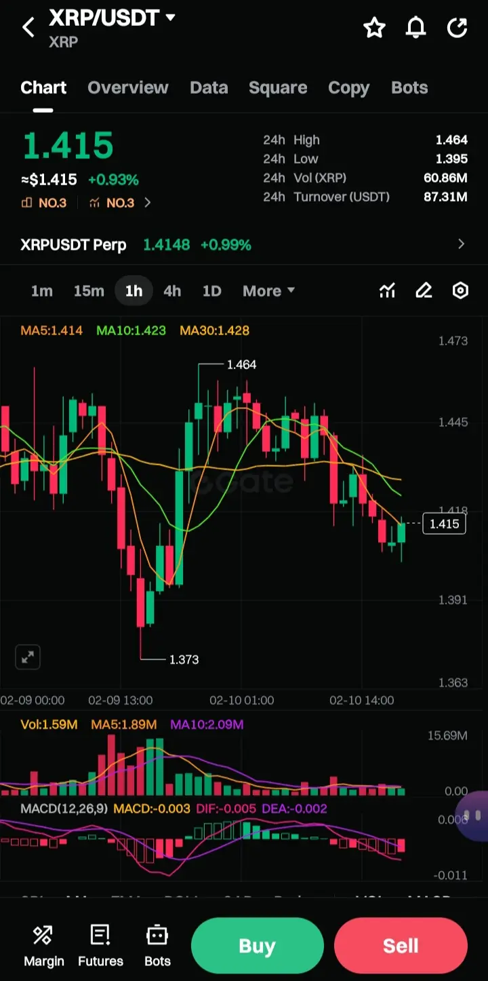Tap the floating assistant bubble

472,815
